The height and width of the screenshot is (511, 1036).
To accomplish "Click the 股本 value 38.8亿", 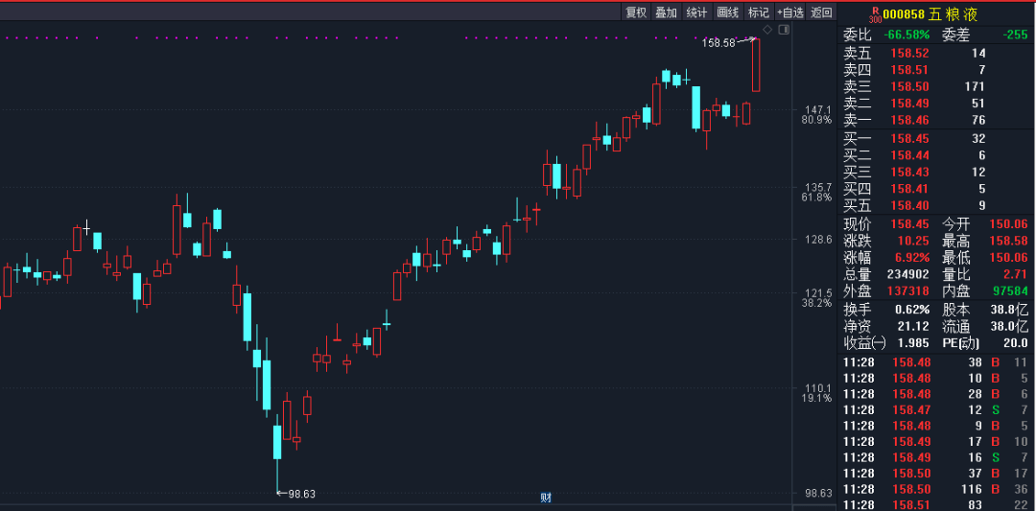I will pos(1011,309).
